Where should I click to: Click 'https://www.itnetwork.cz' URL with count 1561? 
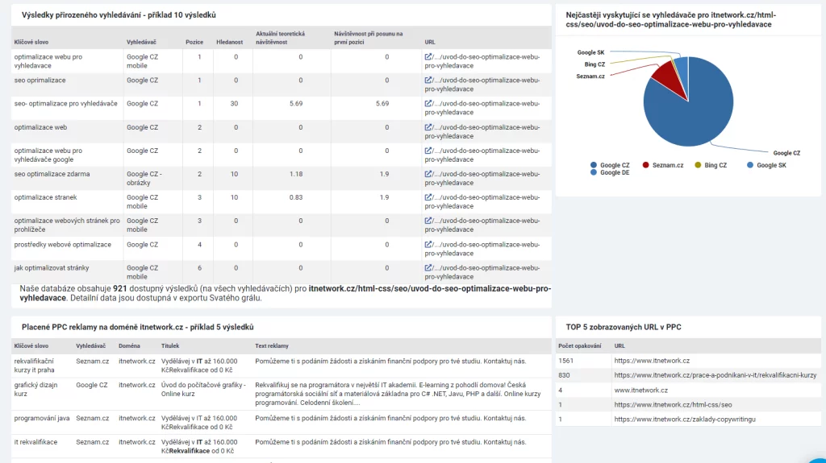[x=652, y=361]
